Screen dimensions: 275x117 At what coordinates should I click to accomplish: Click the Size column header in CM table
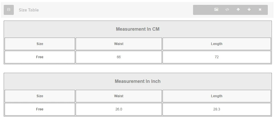40,44
